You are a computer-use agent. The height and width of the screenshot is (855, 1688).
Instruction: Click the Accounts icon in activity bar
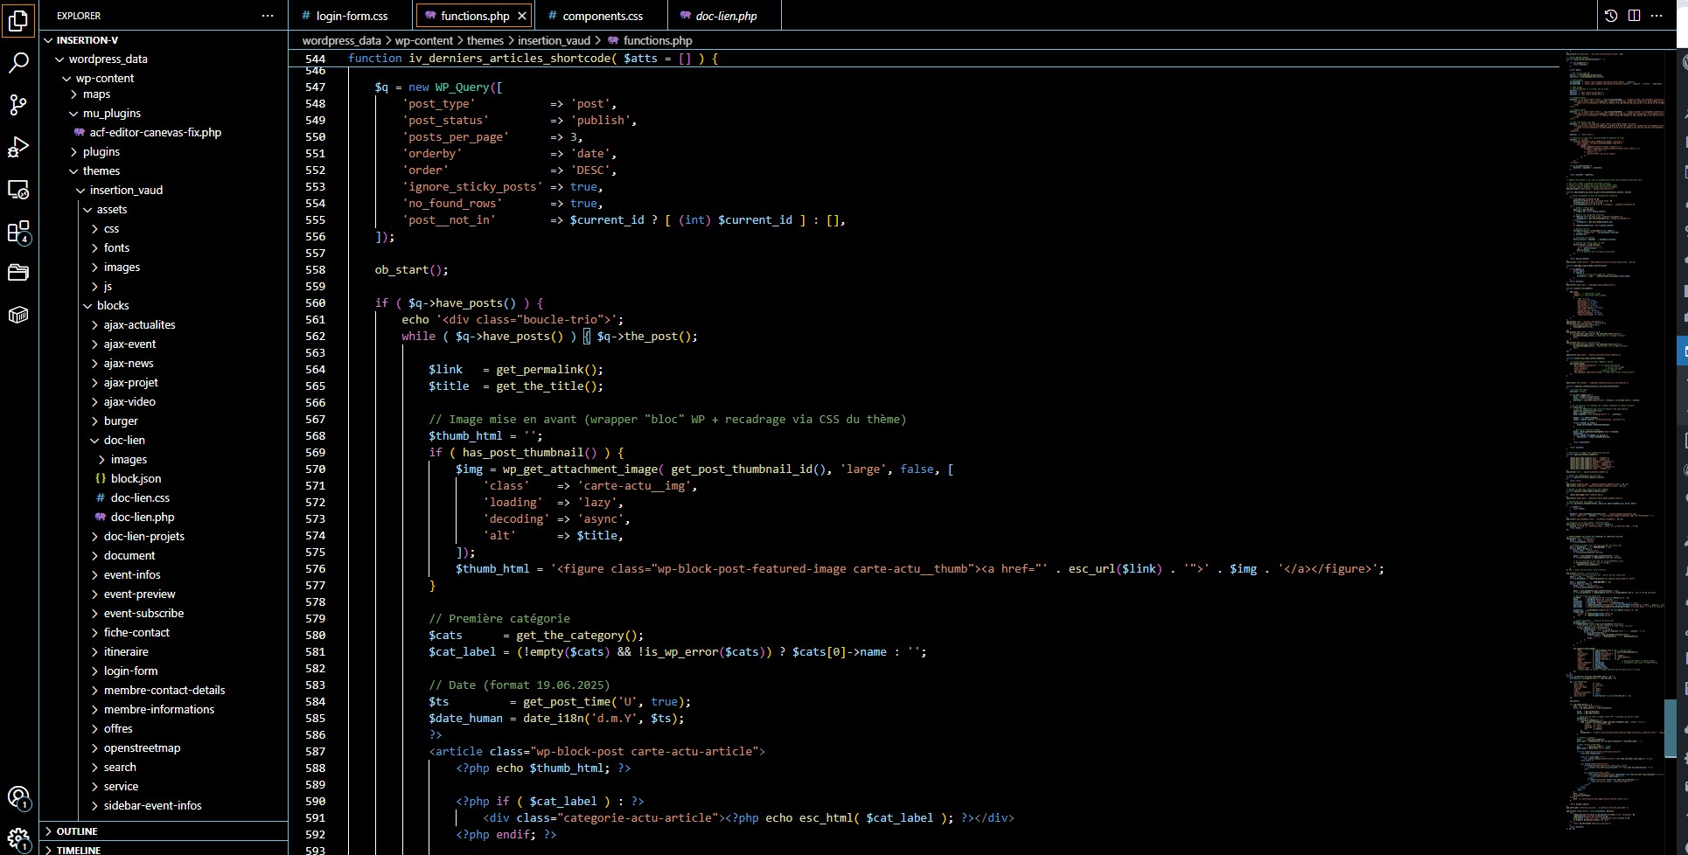pos(18,797)
